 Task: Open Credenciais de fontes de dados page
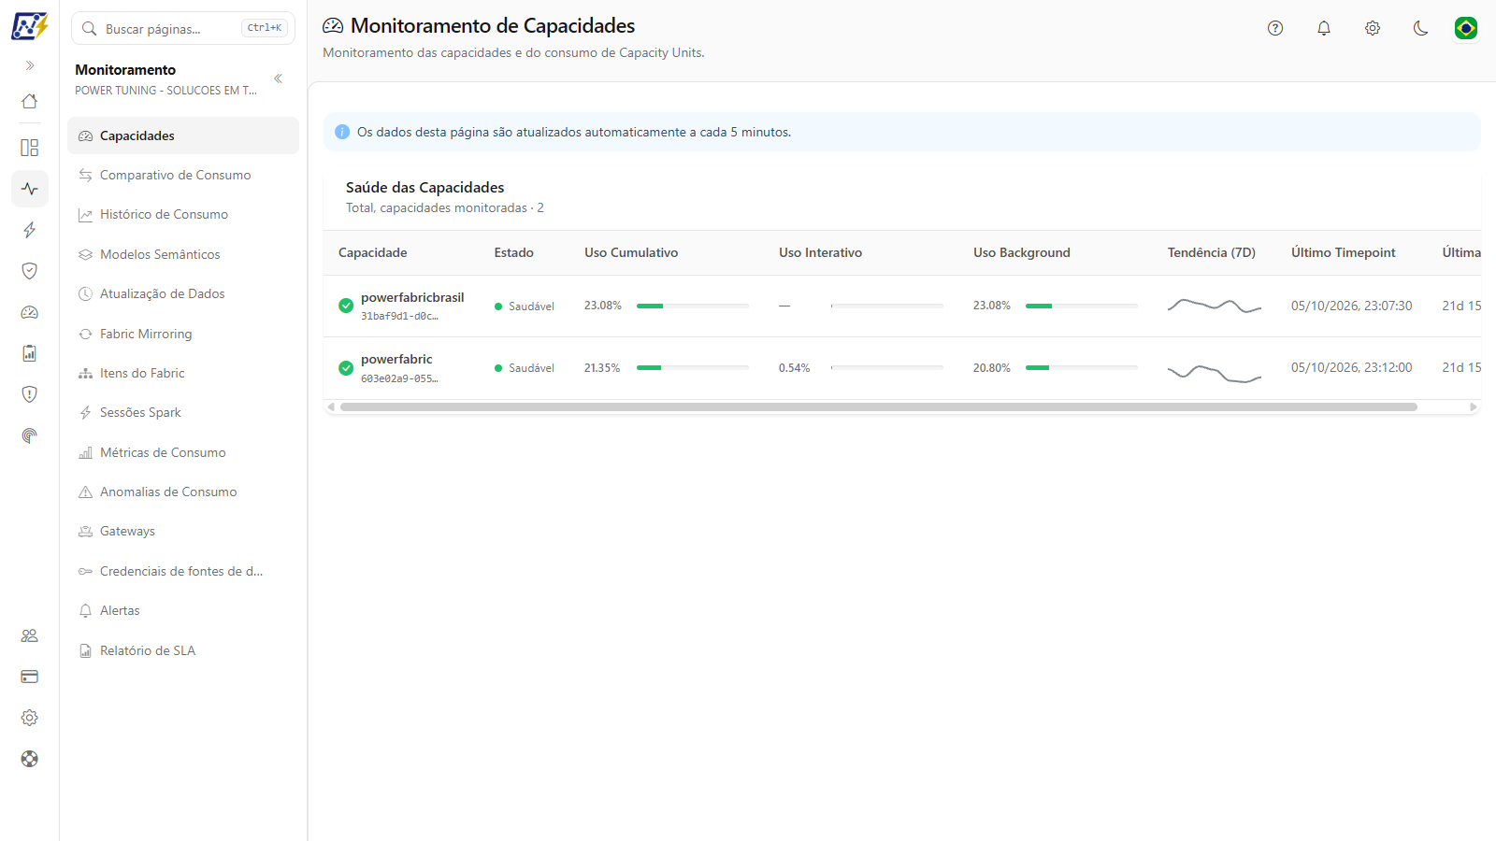[183, 571]
